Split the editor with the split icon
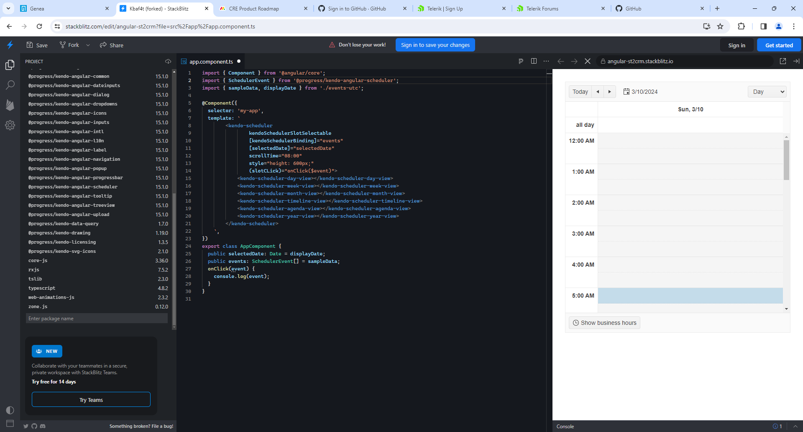 tap(534, 61)
